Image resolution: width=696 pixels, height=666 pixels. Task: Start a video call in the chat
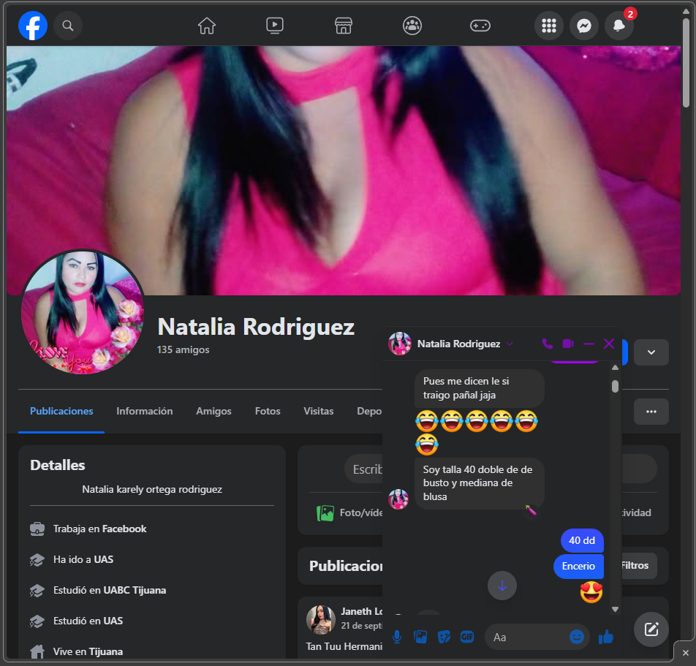(x=567, y=343)
